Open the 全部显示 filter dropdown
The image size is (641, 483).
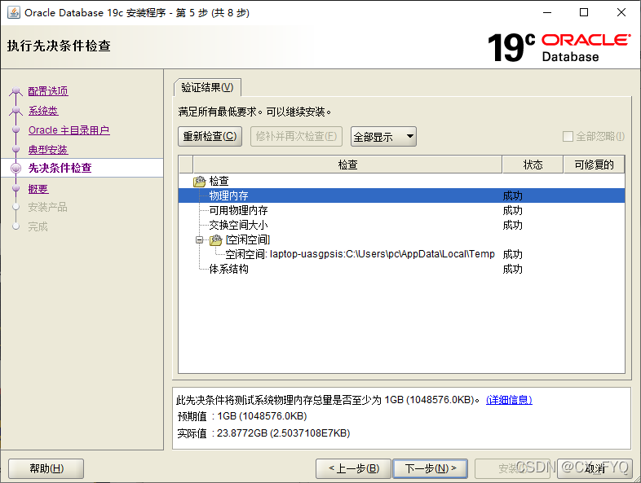coord(383,137)
